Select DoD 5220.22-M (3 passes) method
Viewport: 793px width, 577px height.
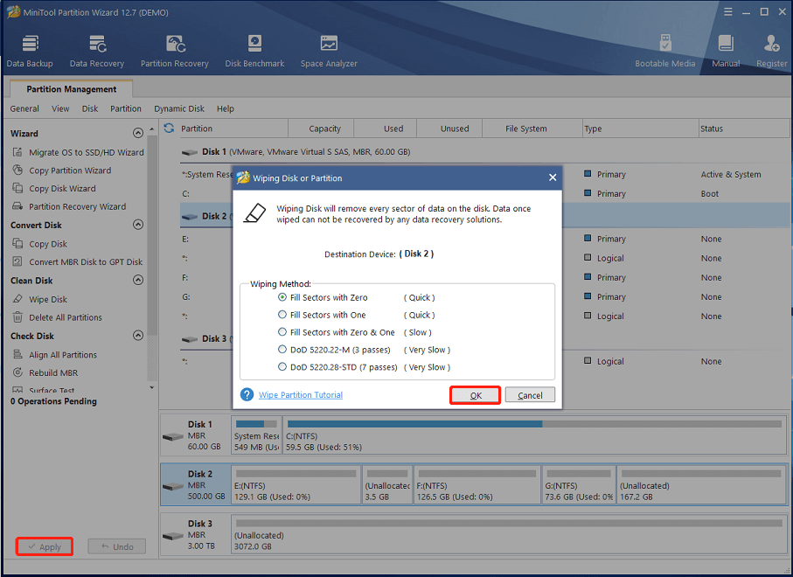282,350
